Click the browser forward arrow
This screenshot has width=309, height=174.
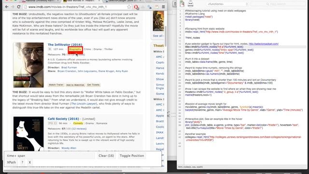[x=13, y=7]
